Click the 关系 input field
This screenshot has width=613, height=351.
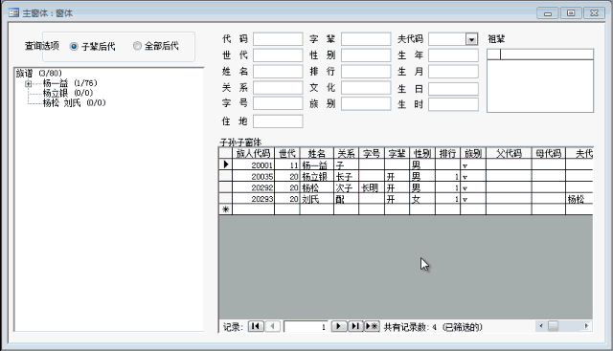click(278, 88)
